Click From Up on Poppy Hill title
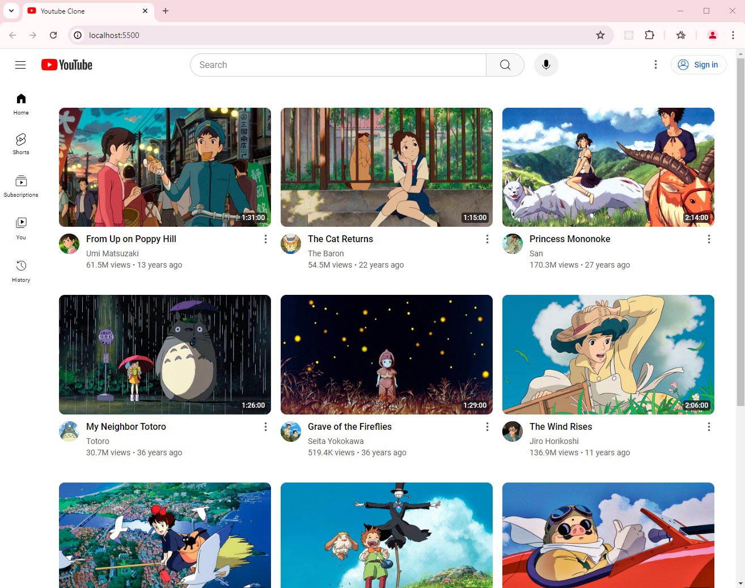The height and width of the screenshot is (588, 745). [x=131, y=239]
